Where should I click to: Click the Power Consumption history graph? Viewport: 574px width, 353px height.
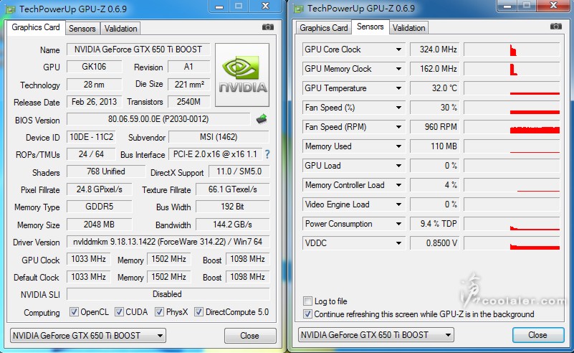(x=512, y=224)
